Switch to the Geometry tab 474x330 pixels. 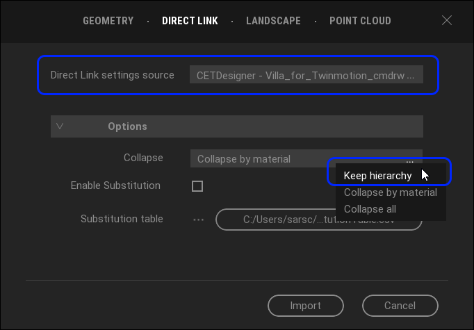pyautogui.click(x=108, y=21)
